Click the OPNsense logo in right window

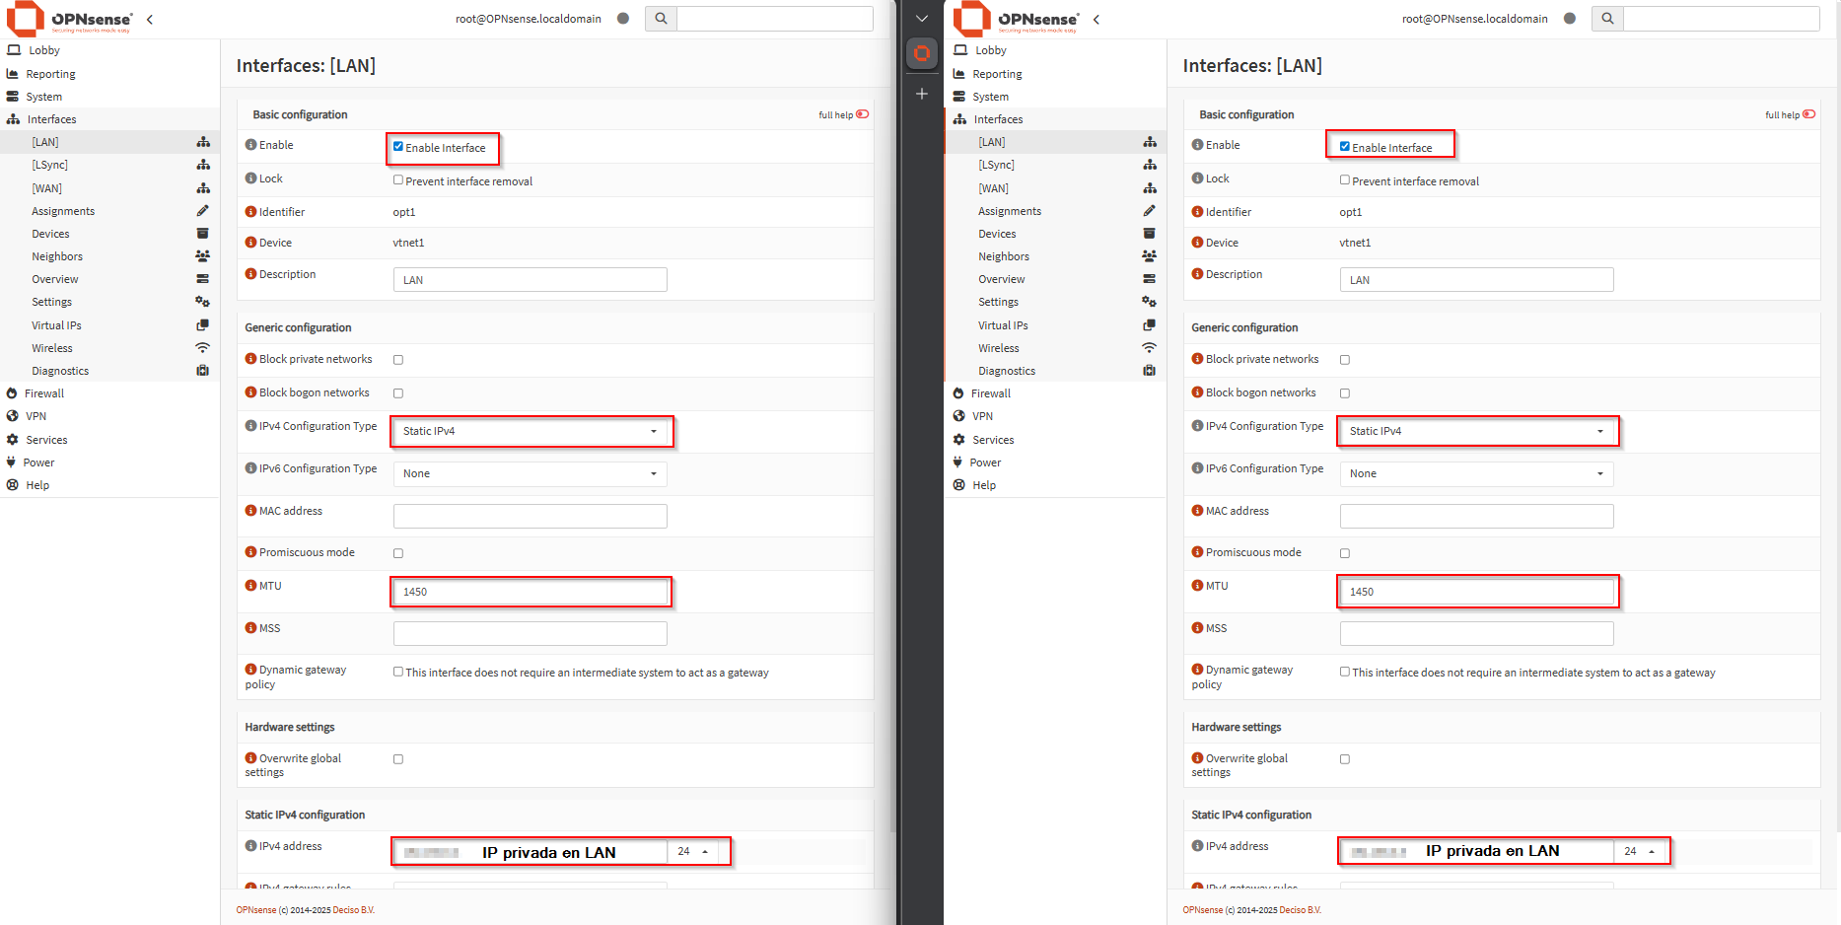(x=1016, y=19)
